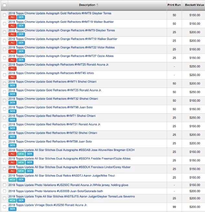The image size is (205, 212).
Task: Open Autograph Gold Refractors #HMT19 Walker Buehler link
Action: [61, 22]
